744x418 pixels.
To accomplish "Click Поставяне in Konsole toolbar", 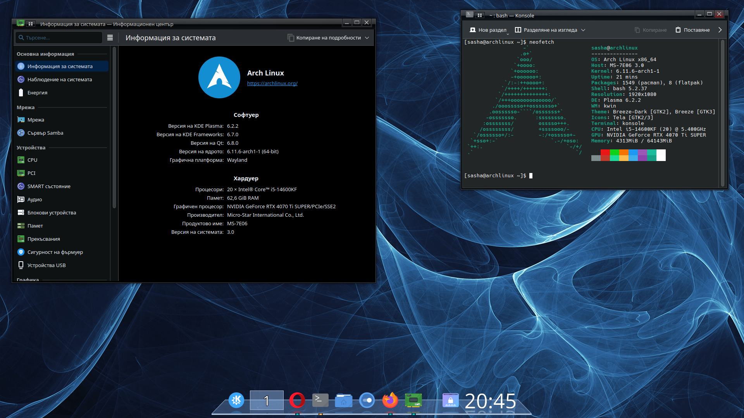I will pos(693,30).
